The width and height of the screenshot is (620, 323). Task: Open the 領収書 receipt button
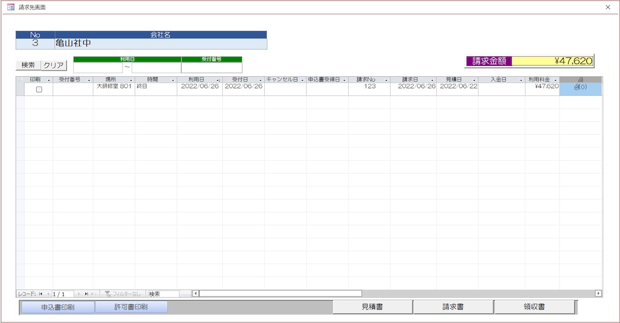535,307
